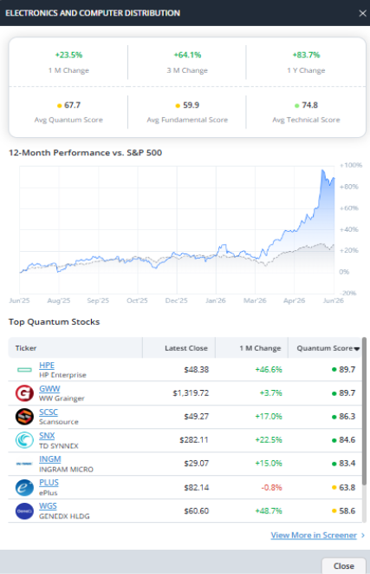
Task: Open the GWW ticker link
Action: 49,389
